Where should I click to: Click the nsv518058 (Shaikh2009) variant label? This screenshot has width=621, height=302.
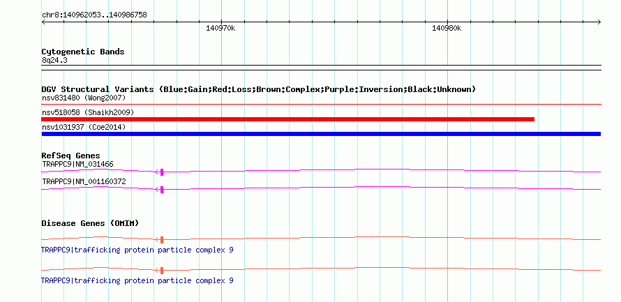click(88, 112)
